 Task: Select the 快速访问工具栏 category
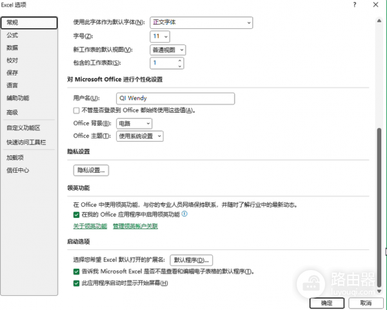[26, 142]
